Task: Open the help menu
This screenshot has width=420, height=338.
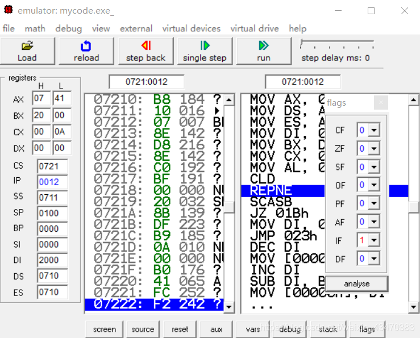Action: 298,28
